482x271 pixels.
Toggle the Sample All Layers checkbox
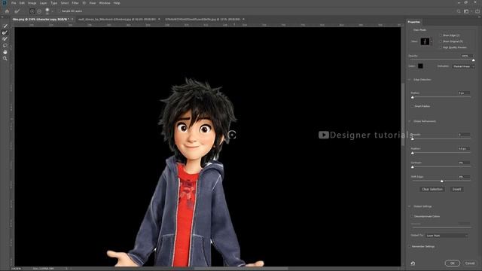pyautogui.click(x=59, y=11)
